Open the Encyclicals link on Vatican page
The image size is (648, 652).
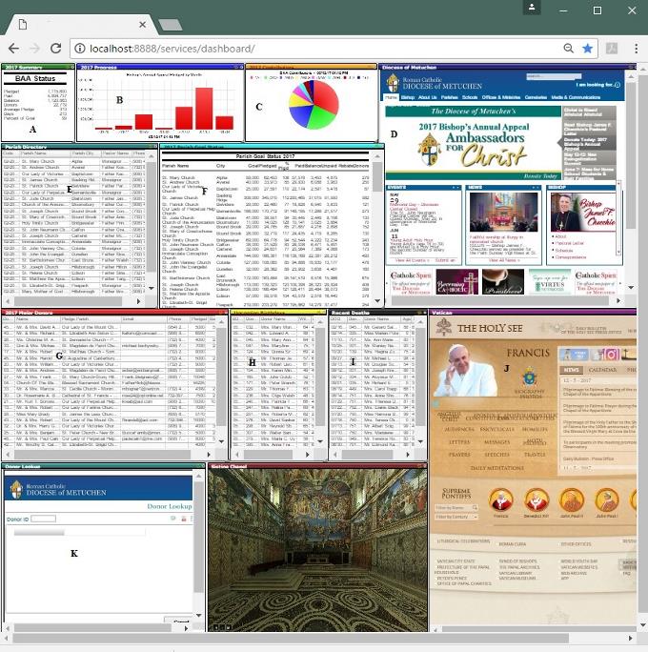click(497, 429)
